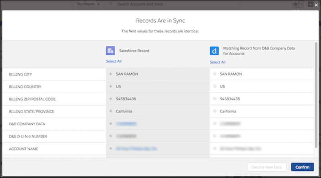Select Salesforce radio for Billing State/Province

point(111,111)
